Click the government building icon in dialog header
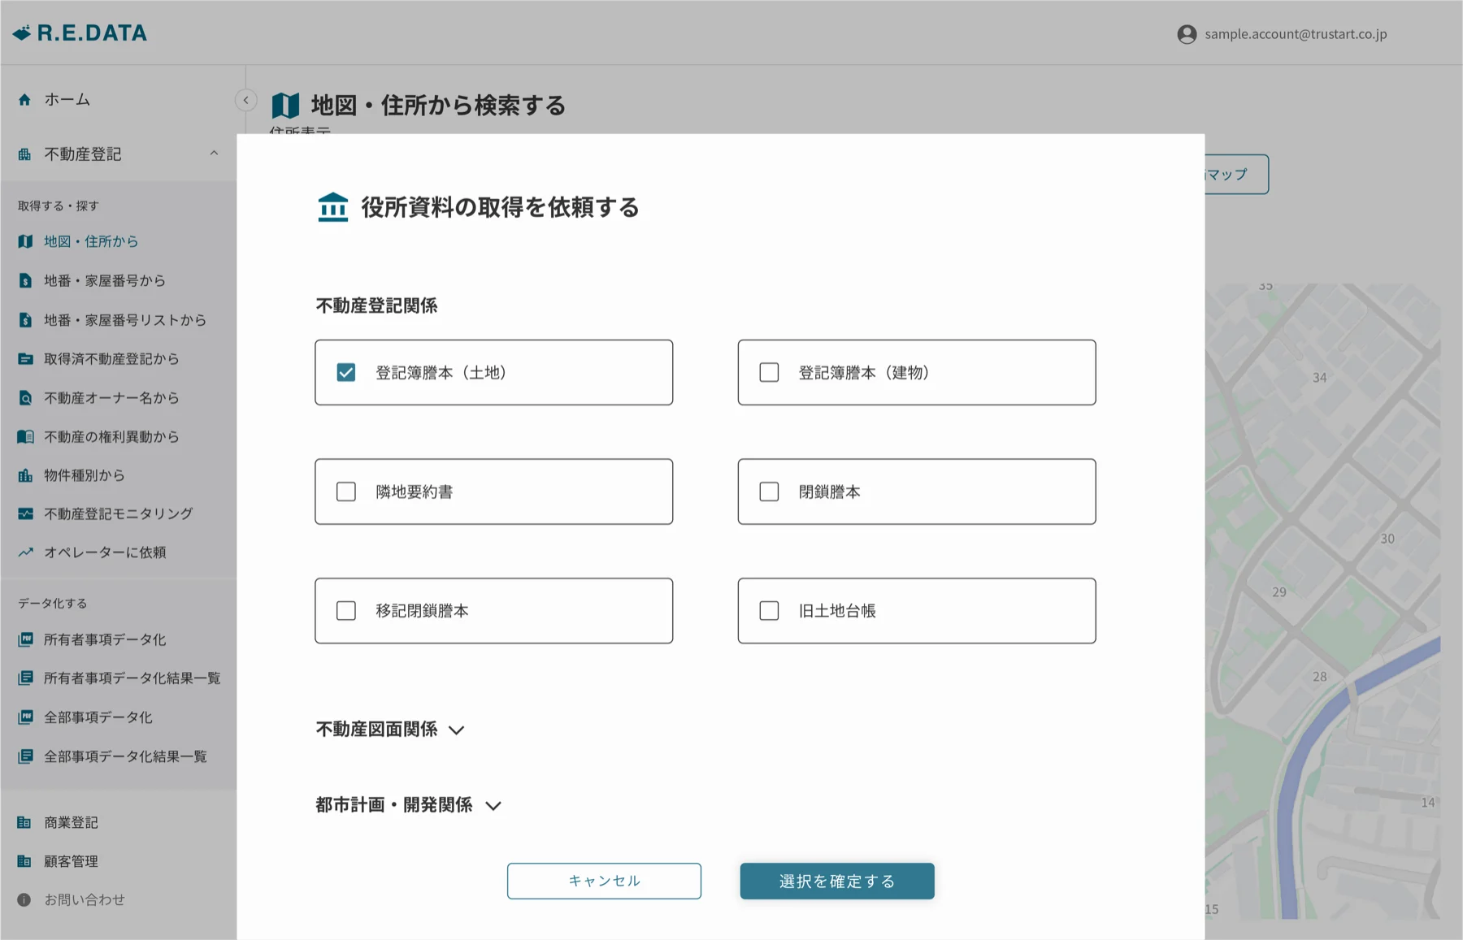The image size is (1463, 940). (332, 207)
